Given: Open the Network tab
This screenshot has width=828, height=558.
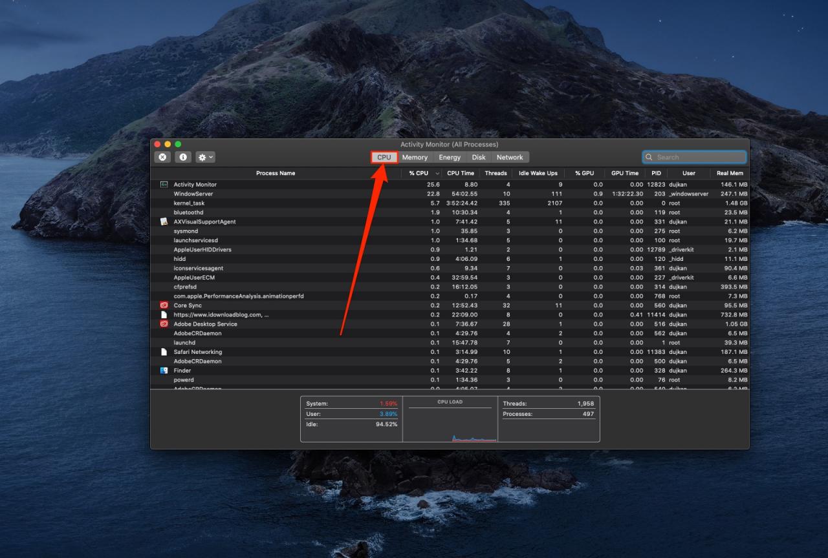Looking at the screenshot, I should click(x=510, y=157).
